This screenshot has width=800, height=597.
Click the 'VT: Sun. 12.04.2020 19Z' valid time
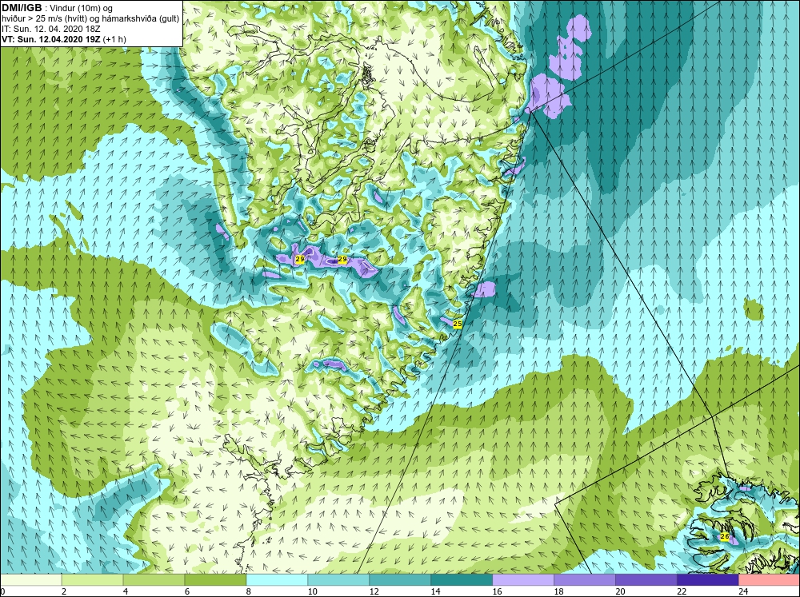point(51,38)
